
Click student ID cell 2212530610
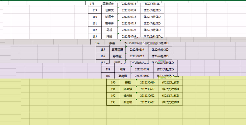147,82
